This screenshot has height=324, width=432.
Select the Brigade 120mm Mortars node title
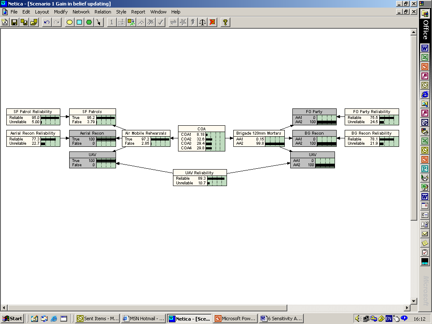click(x=259, y=133)
